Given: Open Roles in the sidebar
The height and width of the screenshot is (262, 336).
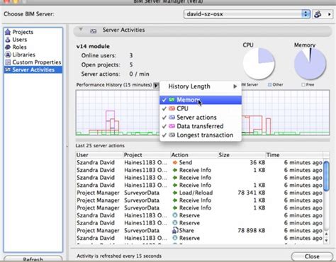Looking at the screenshot, I should [x=19, y=47].
